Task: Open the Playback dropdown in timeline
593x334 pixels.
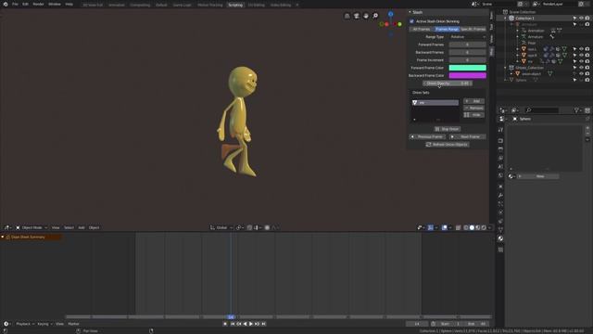Action: (x=25, y=324)
